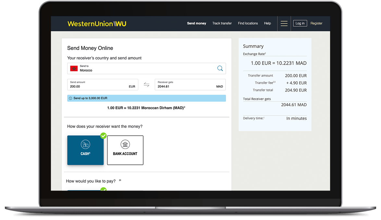Open the hamburger menu icon

point(284,23)
